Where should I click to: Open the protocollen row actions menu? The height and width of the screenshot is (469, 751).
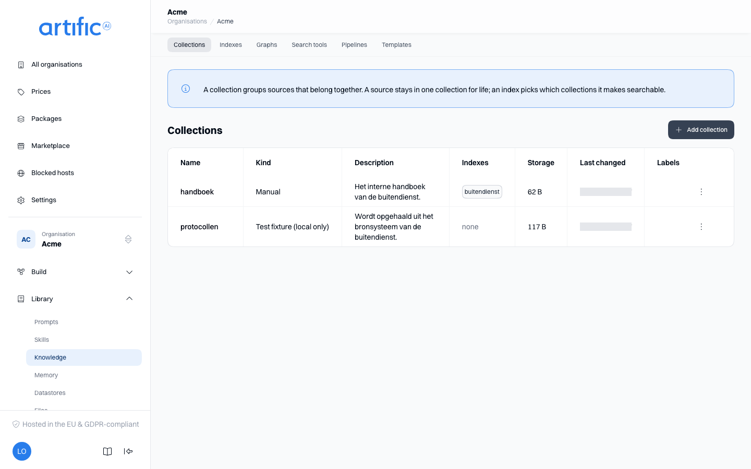click(701, 227)
